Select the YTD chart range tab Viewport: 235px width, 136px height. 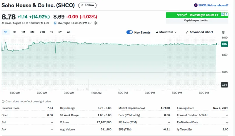(42, 32)
